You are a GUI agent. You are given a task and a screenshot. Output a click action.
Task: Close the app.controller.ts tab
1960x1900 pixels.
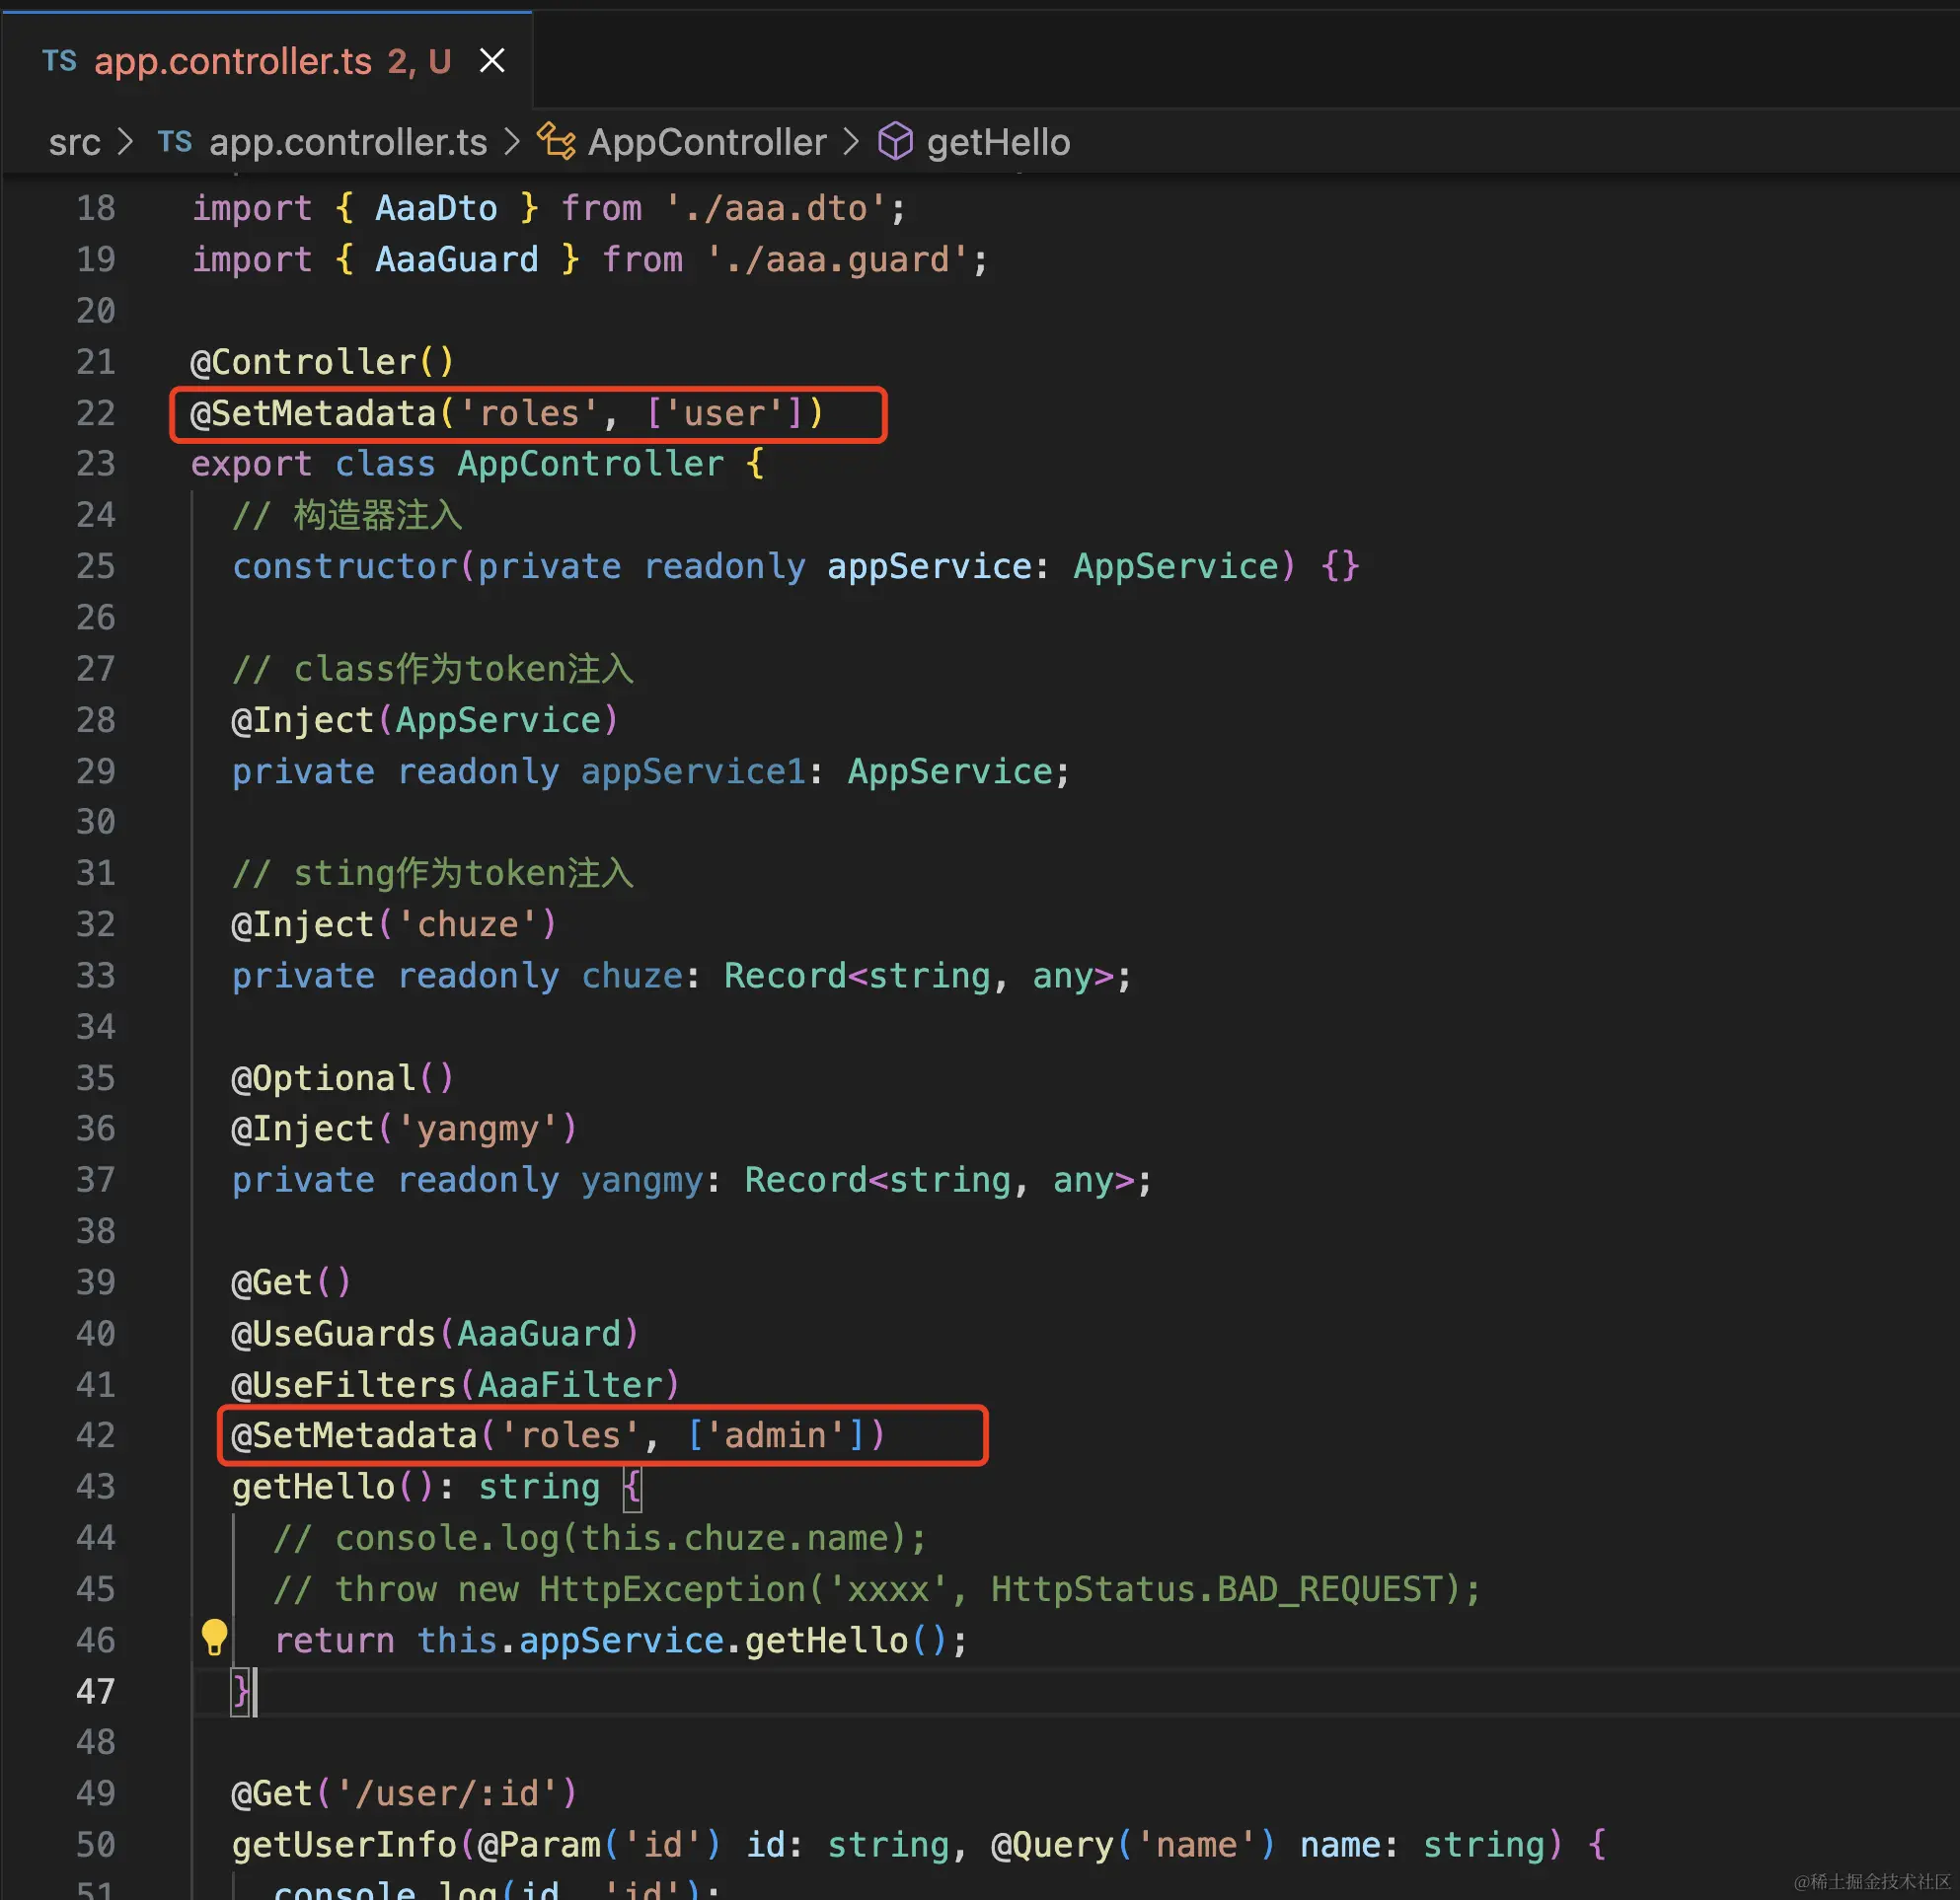(x=491, y=61)
